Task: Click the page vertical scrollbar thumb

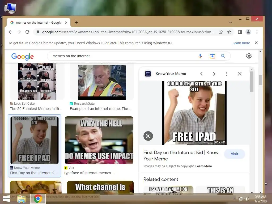Action: (x=260, y=80)
